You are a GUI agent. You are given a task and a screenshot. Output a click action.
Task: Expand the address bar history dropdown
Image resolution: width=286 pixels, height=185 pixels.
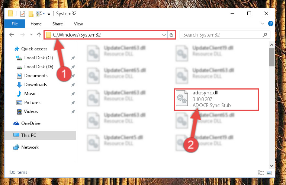tap(164, 35)
